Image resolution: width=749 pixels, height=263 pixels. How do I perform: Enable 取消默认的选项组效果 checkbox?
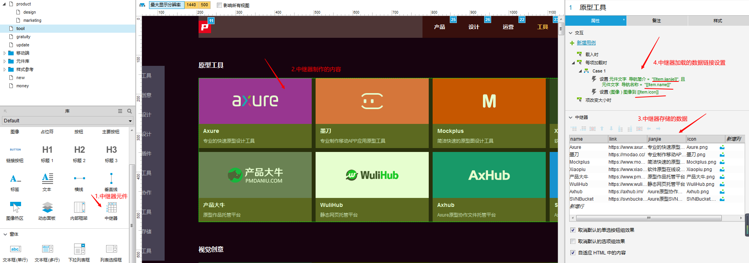pyautogui.click(x=573, y=242)
